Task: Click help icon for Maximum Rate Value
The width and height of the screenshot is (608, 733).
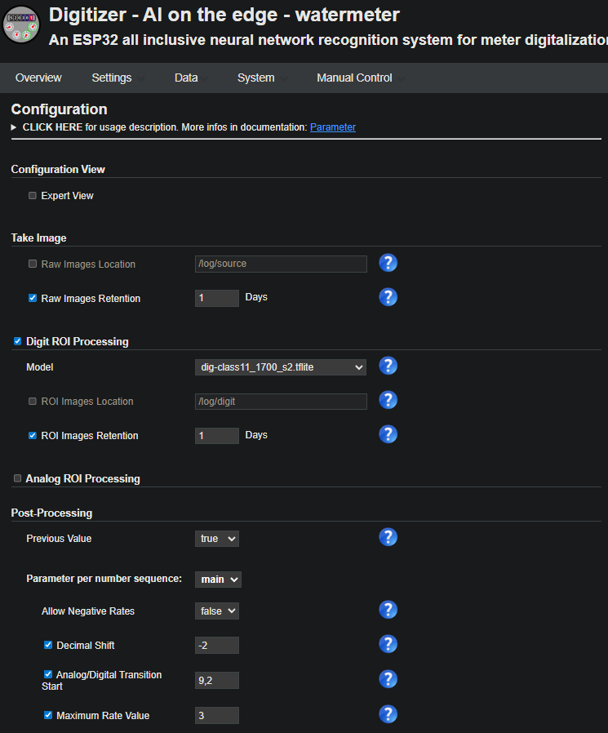Action: (388, 714)
